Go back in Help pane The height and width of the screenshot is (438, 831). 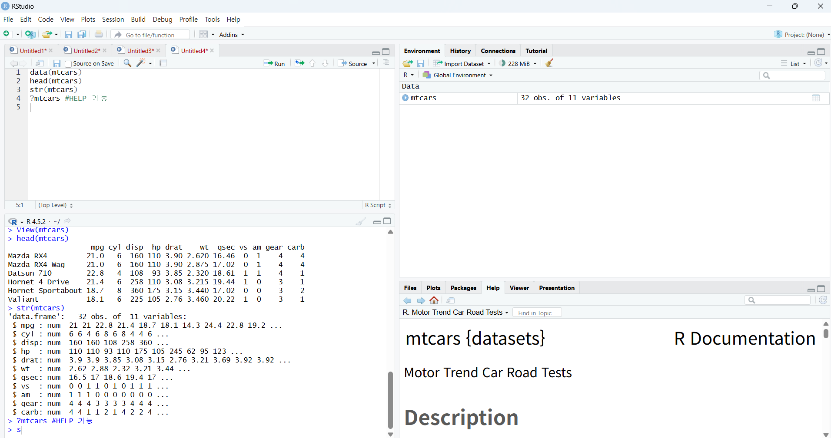click(407, 300)
